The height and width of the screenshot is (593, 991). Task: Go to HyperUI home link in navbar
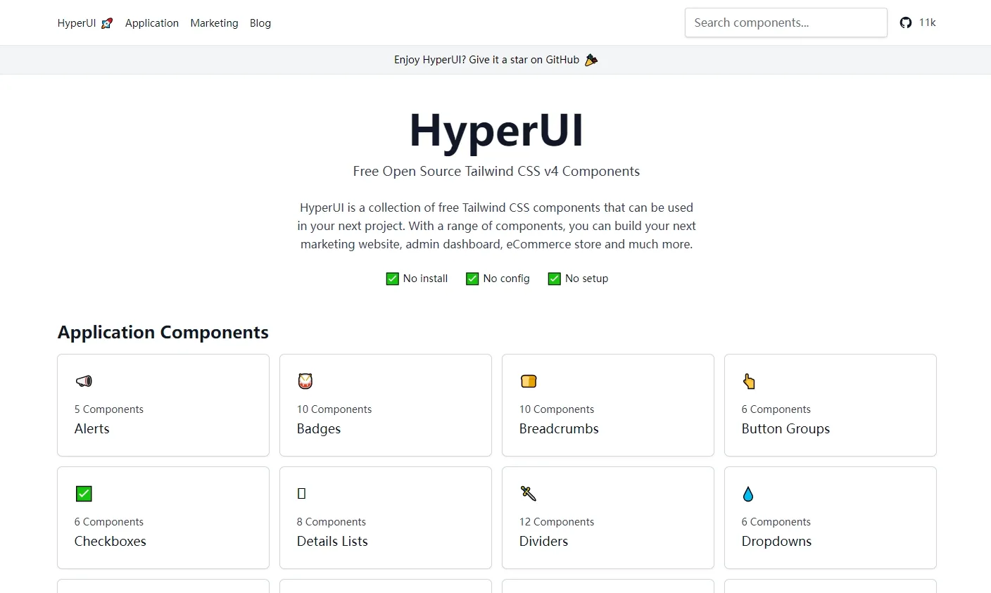pyautogui.click(x=85, y=23)
